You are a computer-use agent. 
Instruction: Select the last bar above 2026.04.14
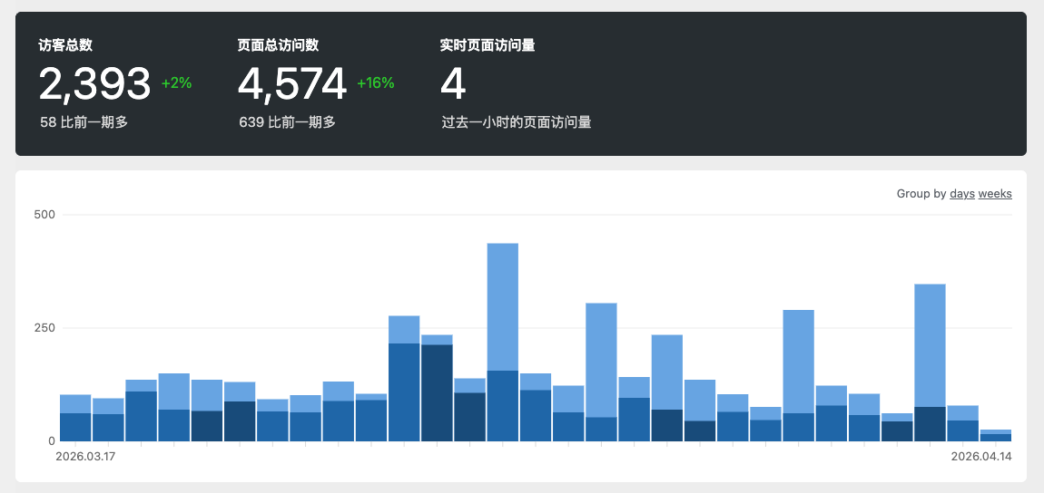996,436
